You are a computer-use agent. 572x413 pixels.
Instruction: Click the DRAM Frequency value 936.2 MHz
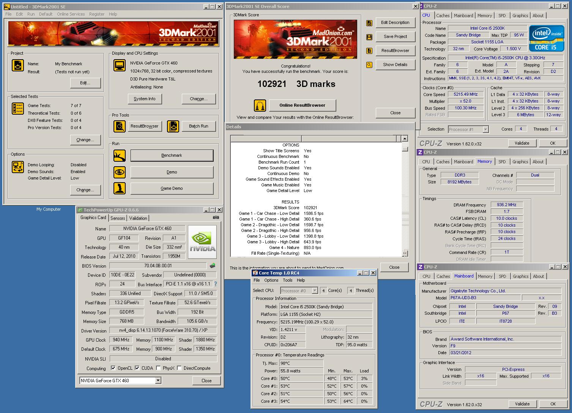(x=506, y=205)
